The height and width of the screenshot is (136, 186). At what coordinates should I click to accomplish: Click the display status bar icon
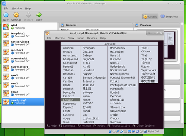[x=129, y=131]
